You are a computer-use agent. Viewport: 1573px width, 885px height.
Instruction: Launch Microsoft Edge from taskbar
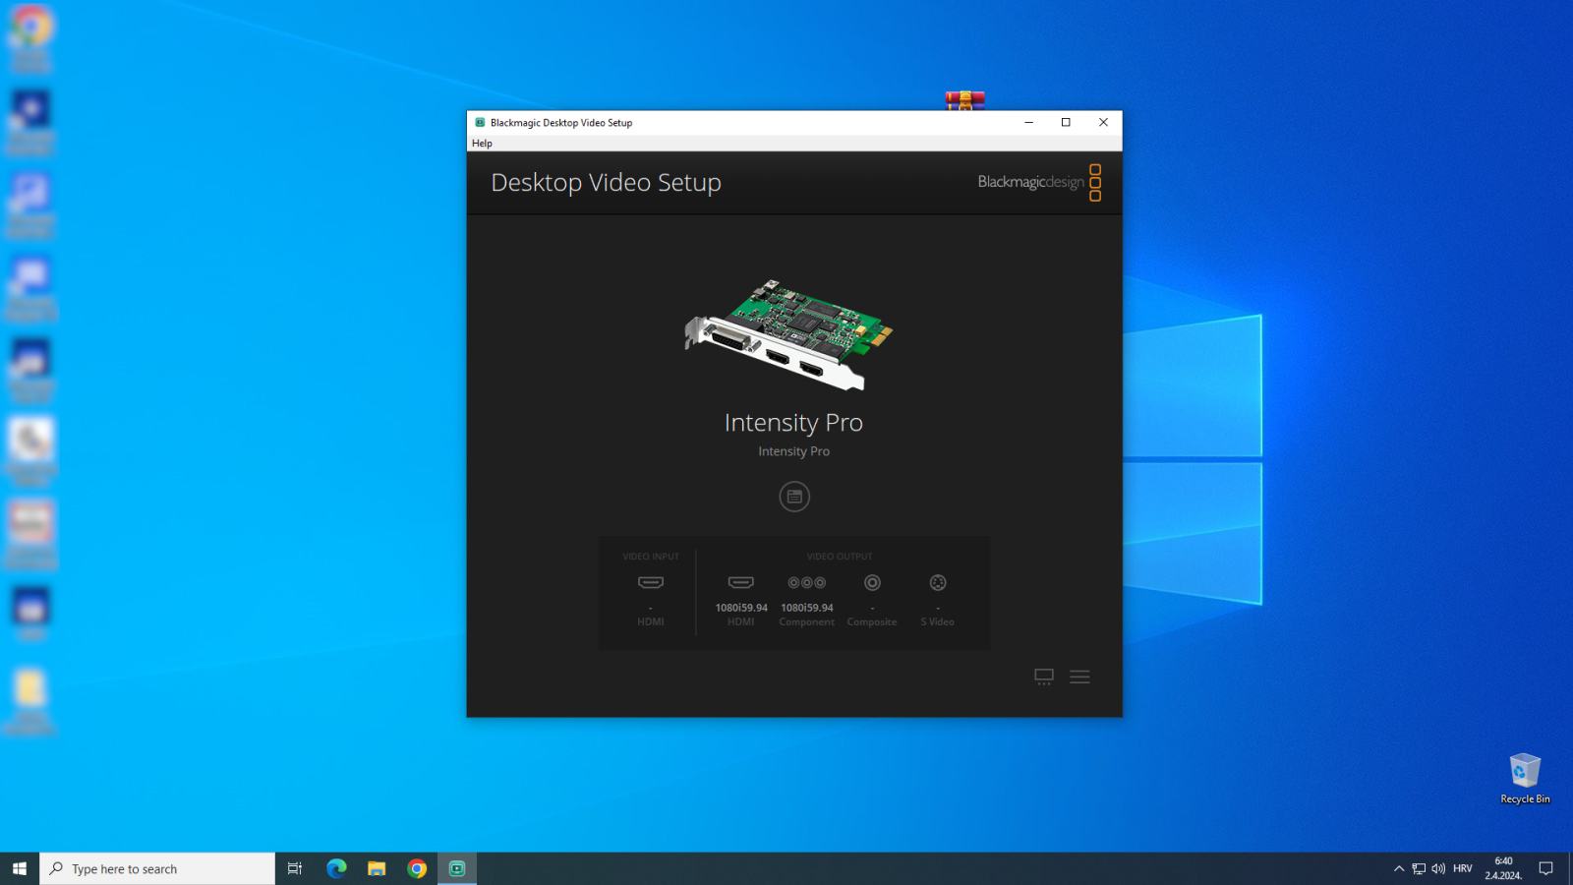(336, 868)
